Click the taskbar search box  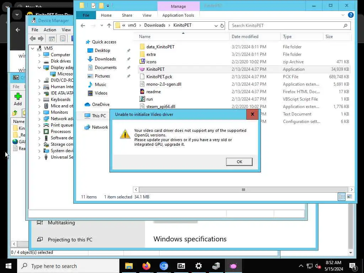coord(68,266)
